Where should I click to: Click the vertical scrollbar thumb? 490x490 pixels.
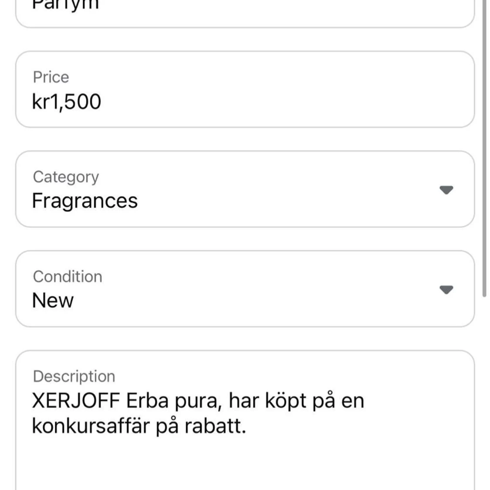(x=484, y=148)
